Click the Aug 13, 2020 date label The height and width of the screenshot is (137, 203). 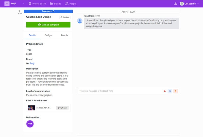pos(128,12)
